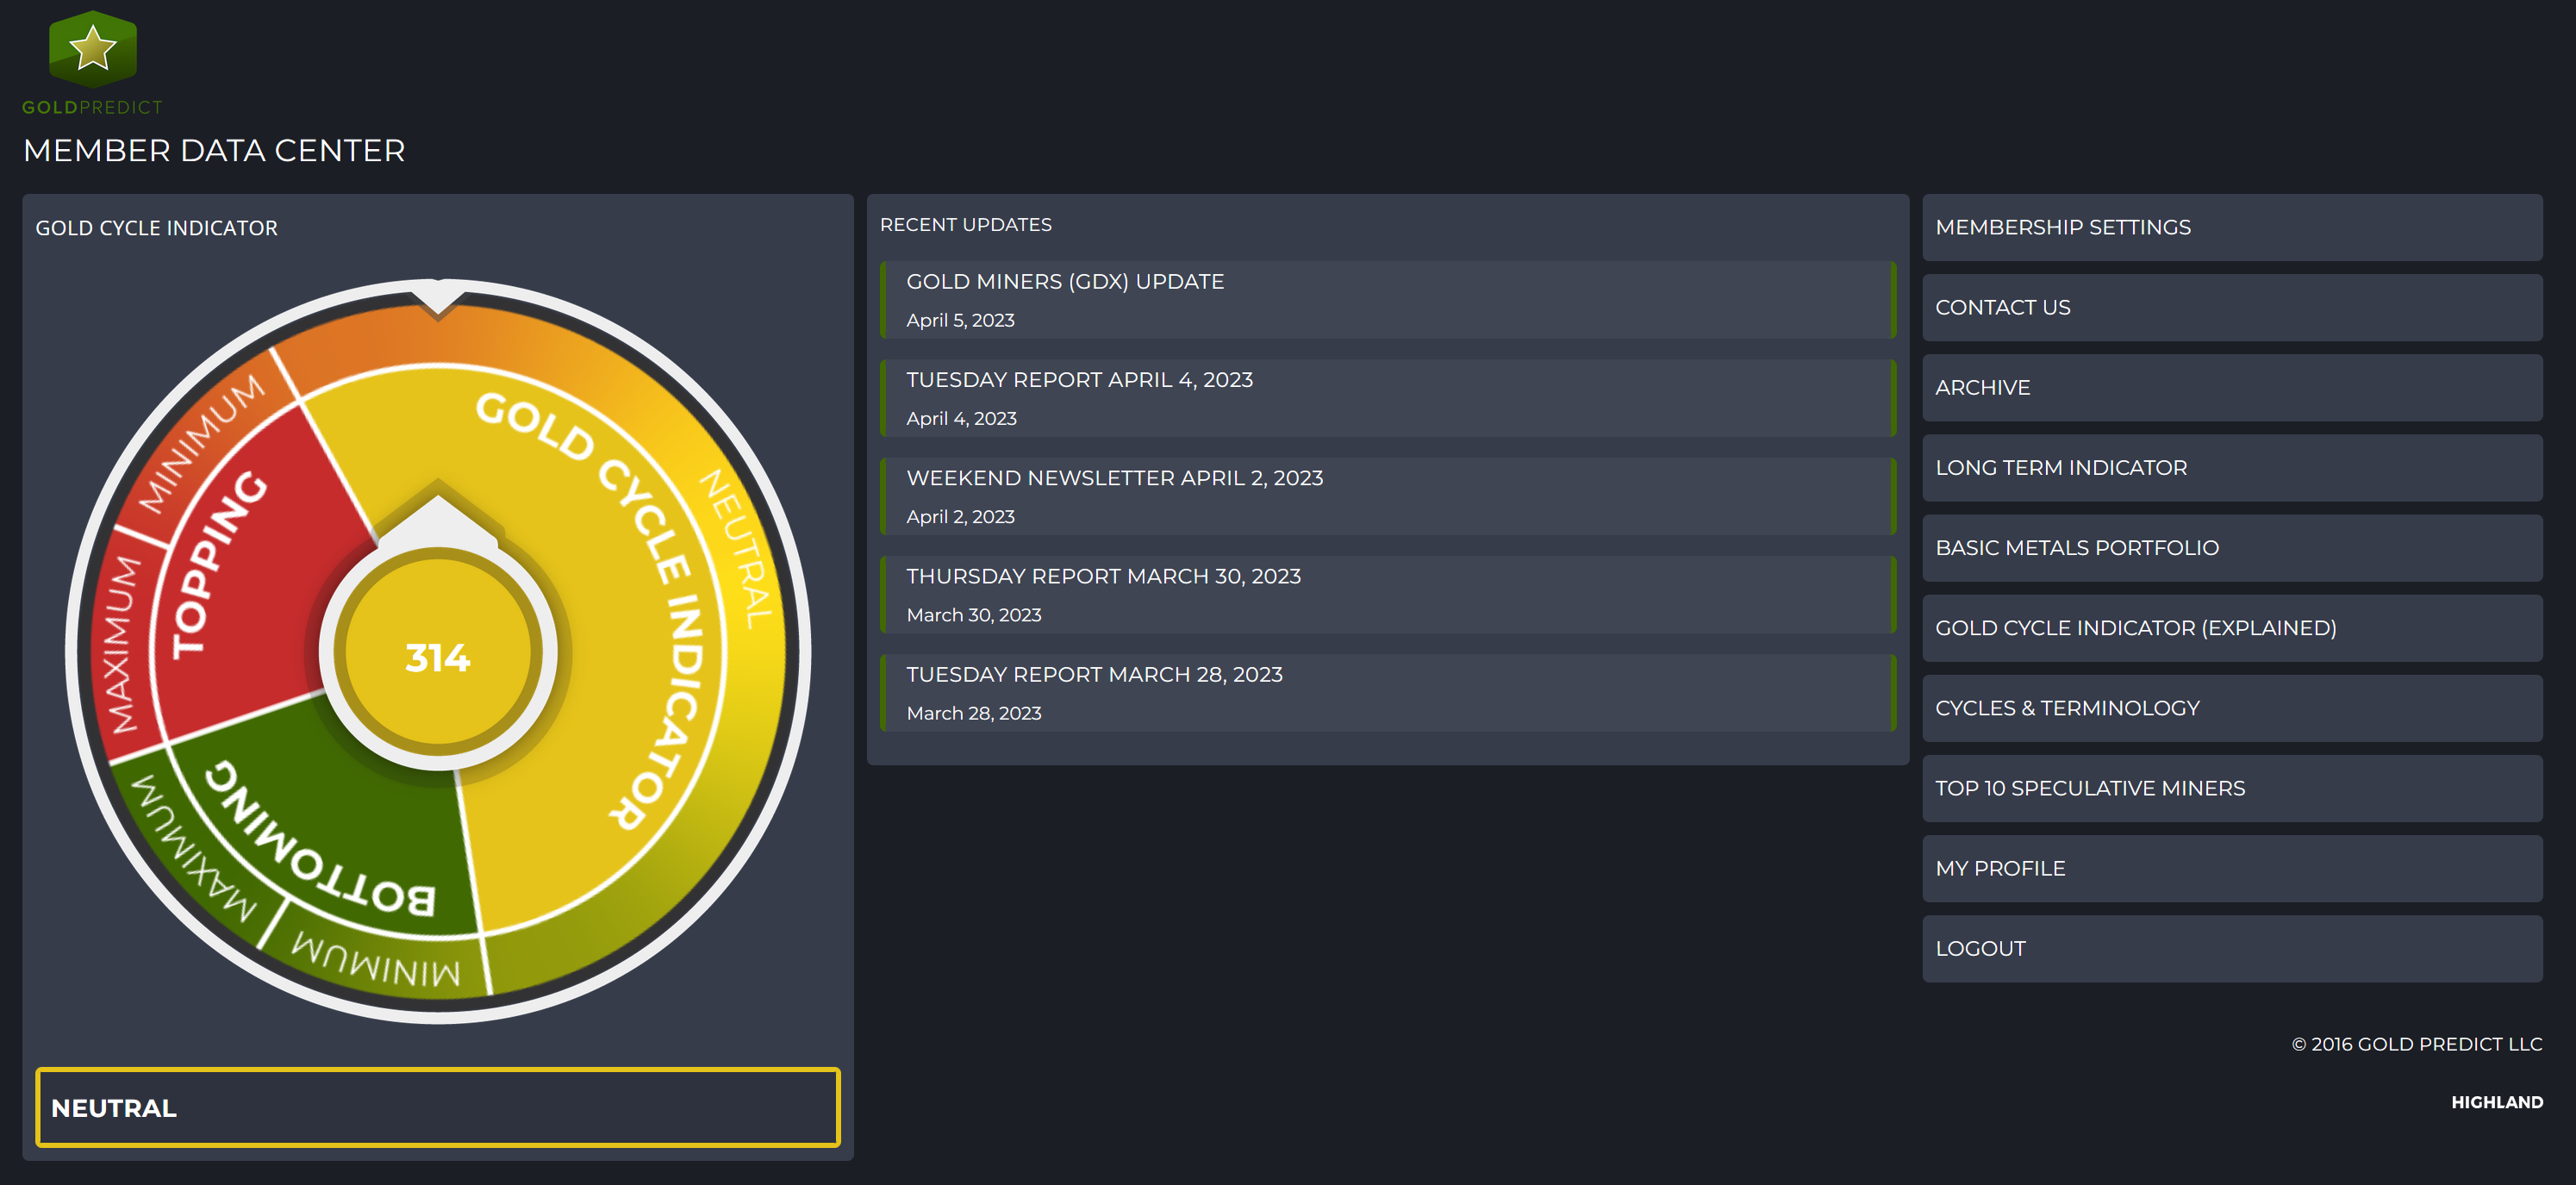Screen dimensions: 2576x1185
Task: Open Thursday Report March 30, 2023
Action: click(x=1102, y=576)
